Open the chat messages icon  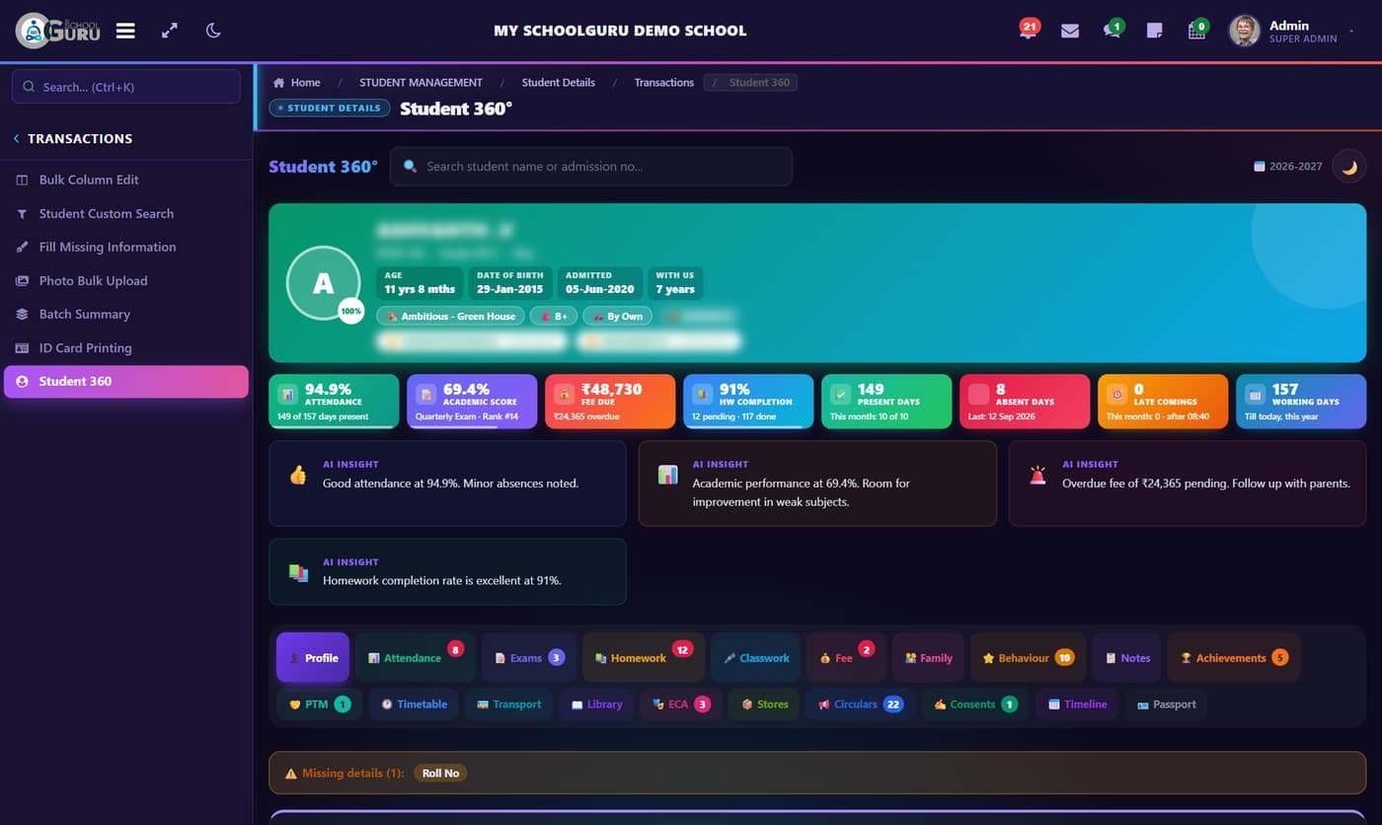point(1113,30)
